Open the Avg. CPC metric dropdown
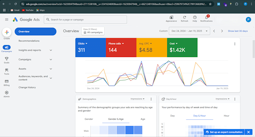 click(145, 44)
